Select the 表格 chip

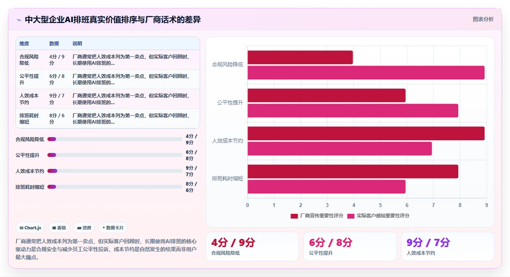[59, 228]
